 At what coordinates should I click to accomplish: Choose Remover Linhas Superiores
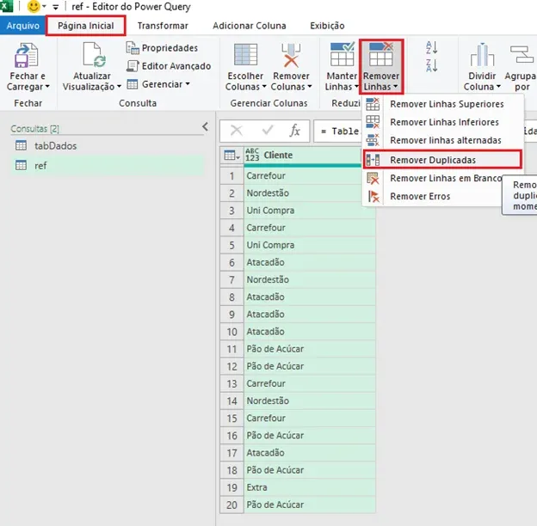tap(443, 104)
